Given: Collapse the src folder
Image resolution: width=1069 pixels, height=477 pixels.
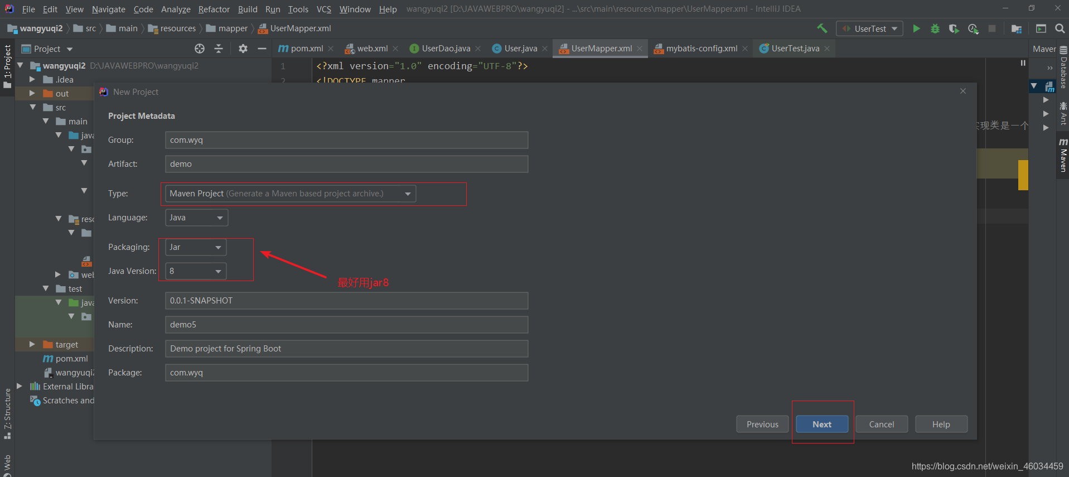Looking at the screenshot, I should 32,107.
